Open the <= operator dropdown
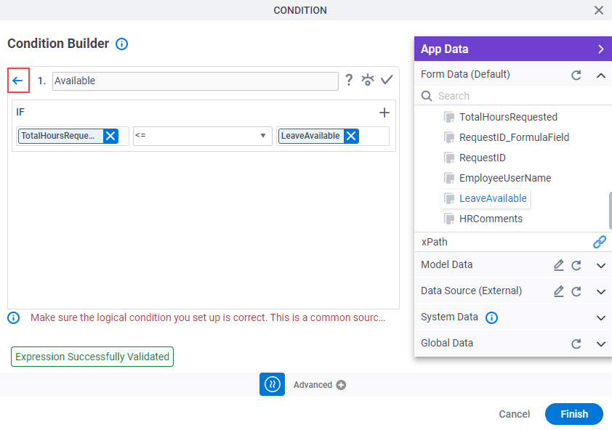Screen dimensions: 612x430 (x=203, y=136)
